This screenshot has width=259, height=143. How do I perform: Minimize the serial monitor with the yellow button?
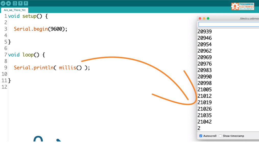[x=204, y=19]
